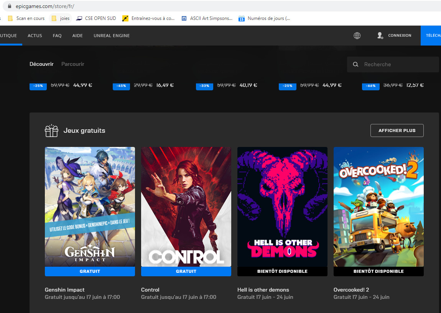Image resolution: width=441 pixels, height=313 pixels.
Task: Click the Gratuit 17 juin - 24 juin text under Hell is other demons
Action: tap(265, 297)
